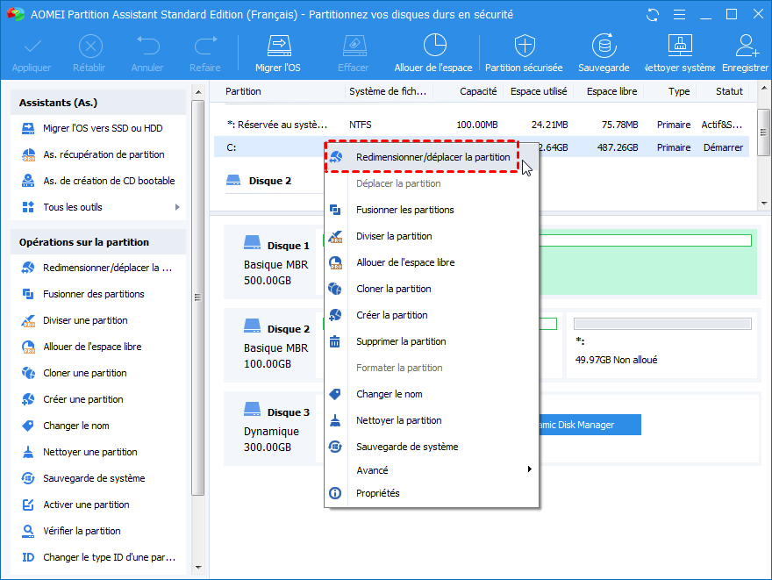Click the partition list scroll down arrow
This screenshot has width=772, height=580.
tap(764, 204)
